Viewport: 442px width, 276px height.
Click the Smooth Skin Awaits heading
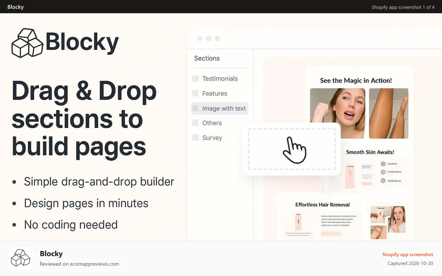(370, 152)
